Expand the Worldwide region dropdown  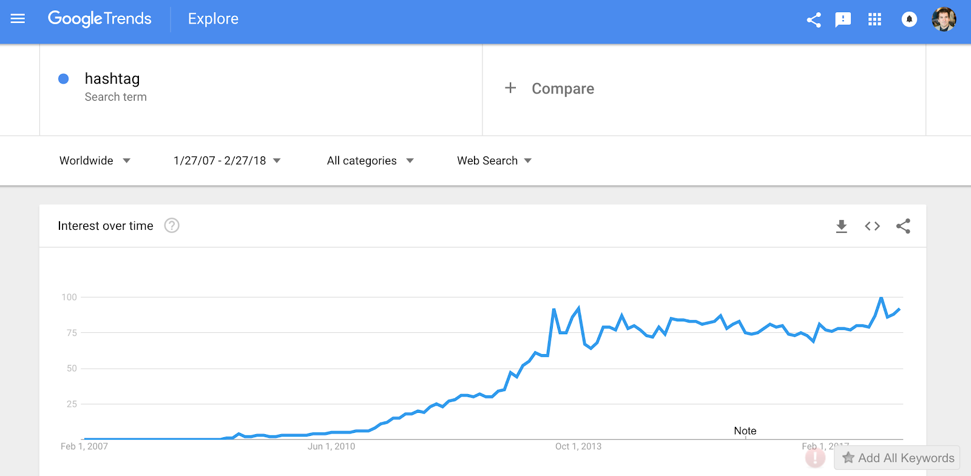pos(95,161)
